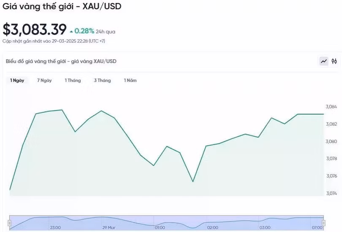Screen dimensions: 342x232
Task: Select the 7 Ngày time range
Action: (44, 81)
